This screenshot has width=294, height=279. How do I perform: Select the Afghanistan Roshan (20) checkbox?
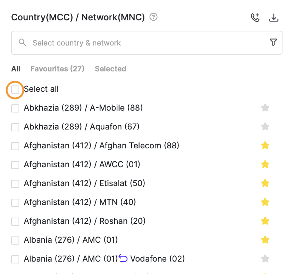(15, 222)
